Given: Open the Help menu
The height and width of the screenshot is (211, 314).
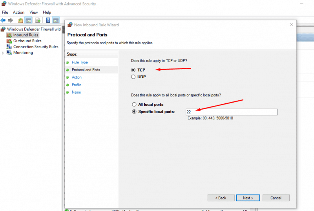Looking at the screenshot, I should tap(47, 12).
